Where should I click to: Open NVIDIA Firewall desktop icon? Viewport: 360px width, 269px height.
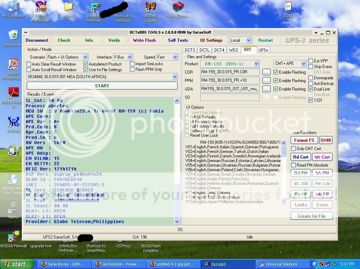tap(13, 240)
